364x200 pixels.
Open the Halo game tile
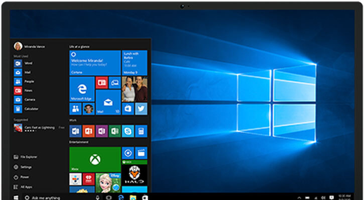point(134,175)
